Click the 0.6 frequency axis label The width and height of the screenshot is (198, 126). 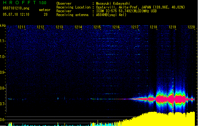3,120
